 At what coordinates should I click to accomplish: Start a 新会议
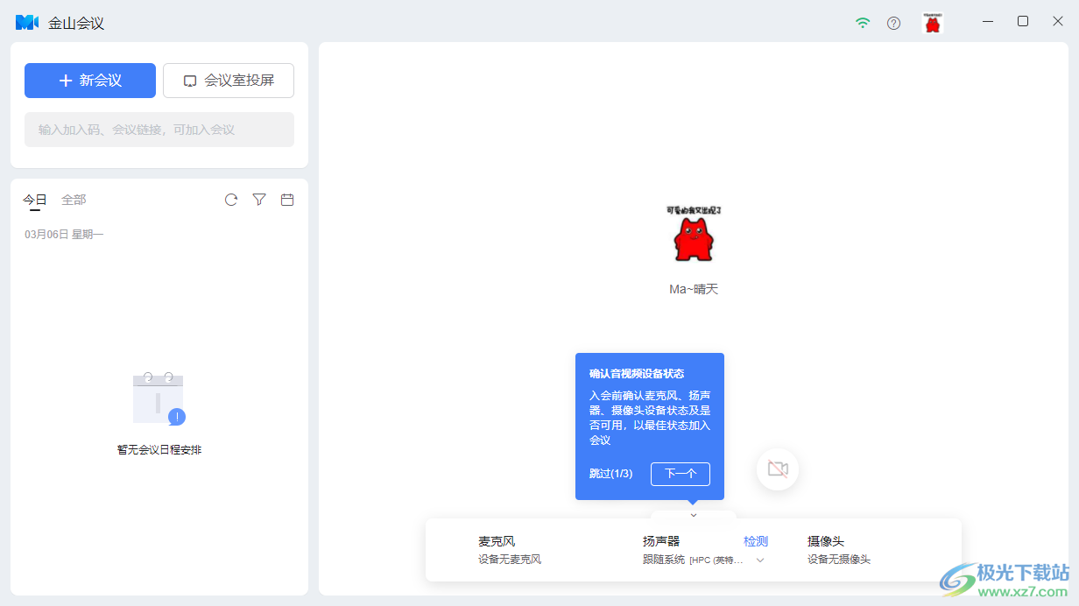pos(90,81)
